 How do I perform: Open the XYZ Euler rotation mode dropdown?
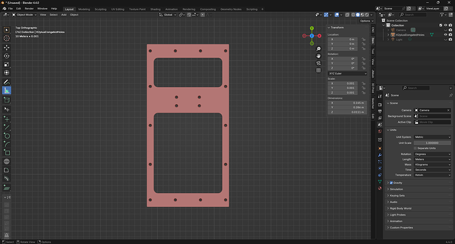point(348,74)
